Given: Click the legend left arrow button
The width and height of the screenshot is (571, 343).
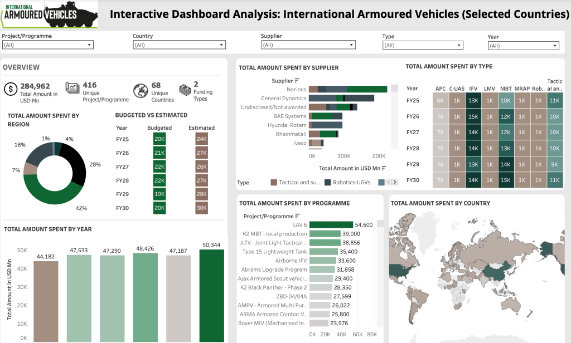Looking at the screenshot, I should click(x=389, y=182).
